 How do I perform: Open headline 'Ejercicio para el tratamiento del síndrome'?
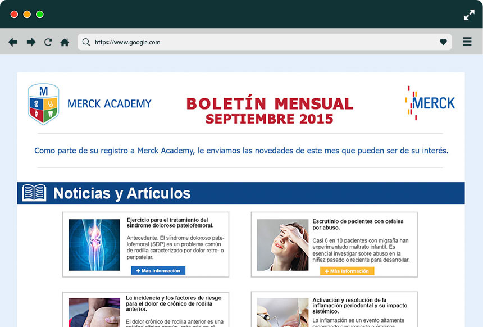pos(170,222)
